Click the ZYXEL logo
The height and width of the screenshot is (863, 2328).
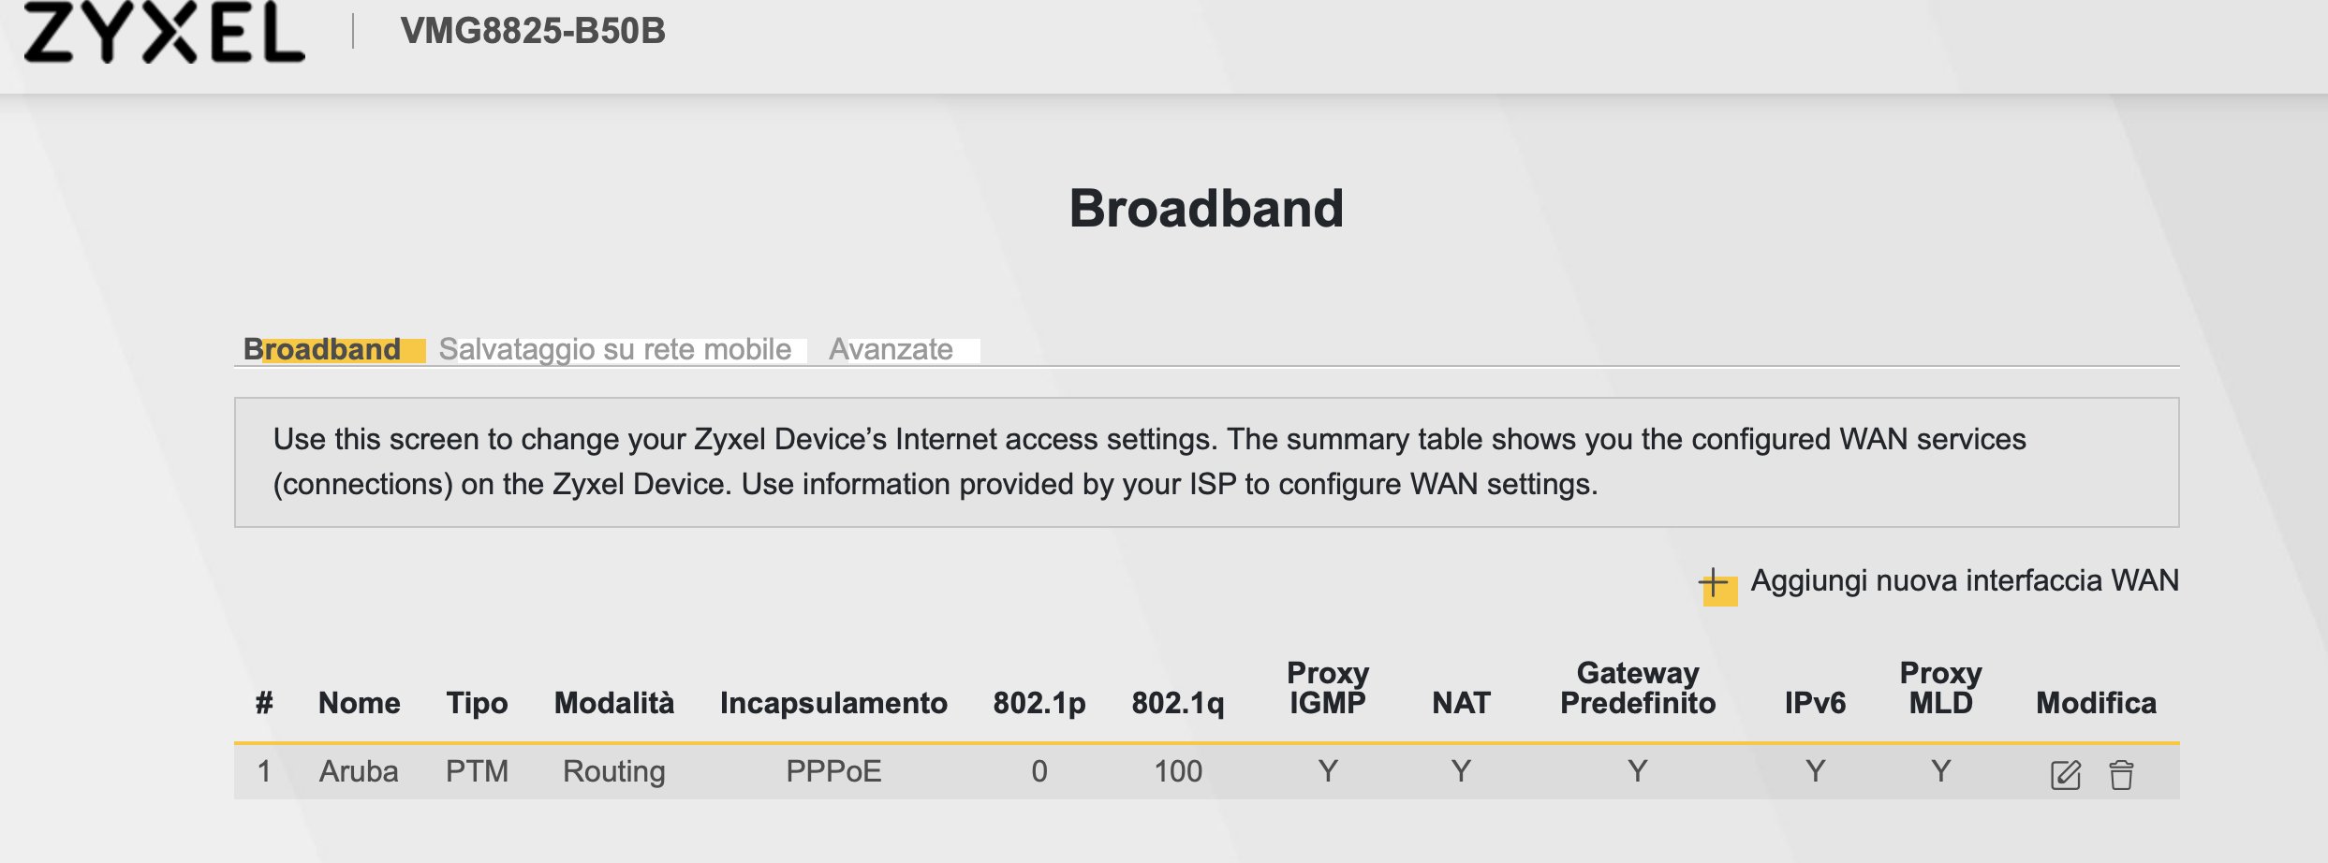pyautogui.click(x=165, y=32)
